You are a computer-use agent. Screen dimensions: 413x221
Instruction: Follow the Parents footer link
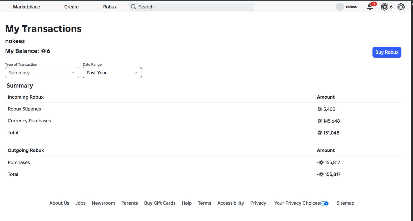tap(130, 203)
